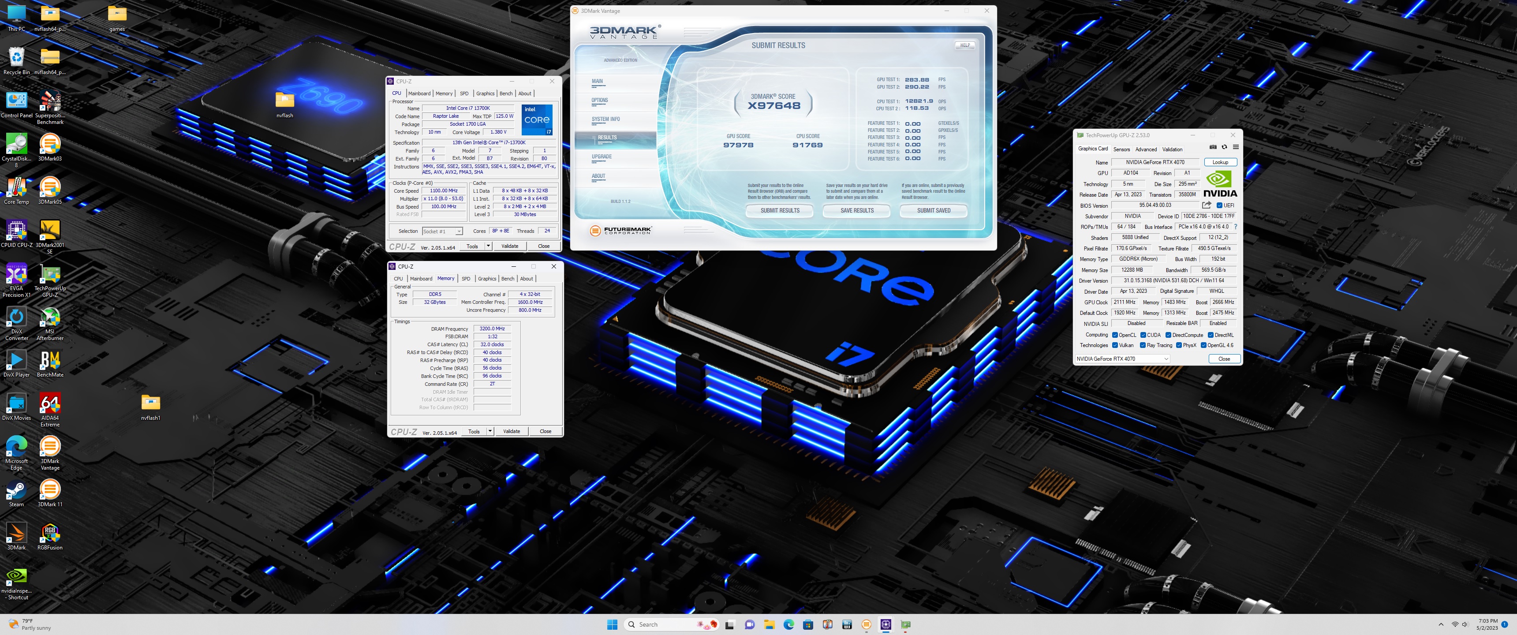The width and height of the screenshot is (1517, 635).
Task: Open the 3DMark2001 SE desktop shortcut
Action: click(x=50, y=237)
